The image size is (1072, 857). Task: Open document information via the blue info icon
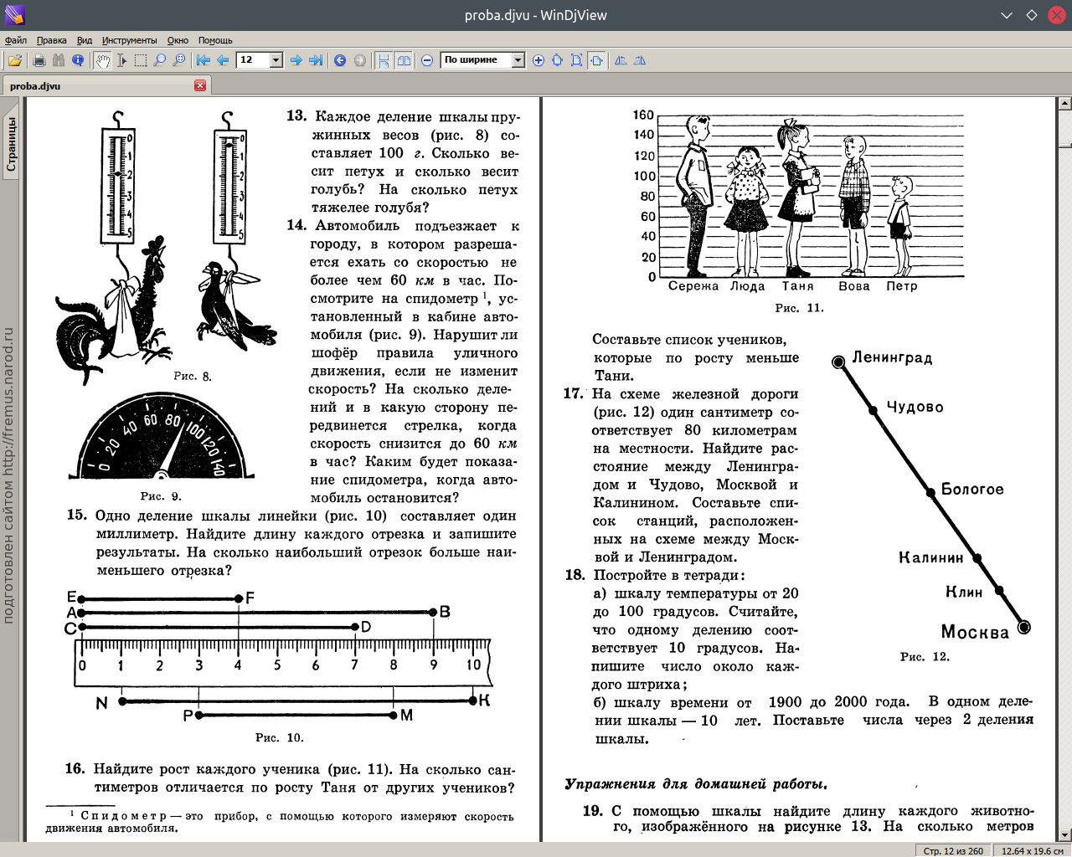click(78, 60)
